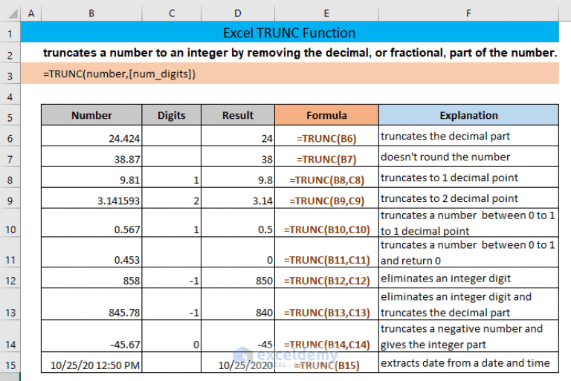The width and height of the screenshot is (571, 381).
Task: Select the cell containing 858
Action: 91,278
